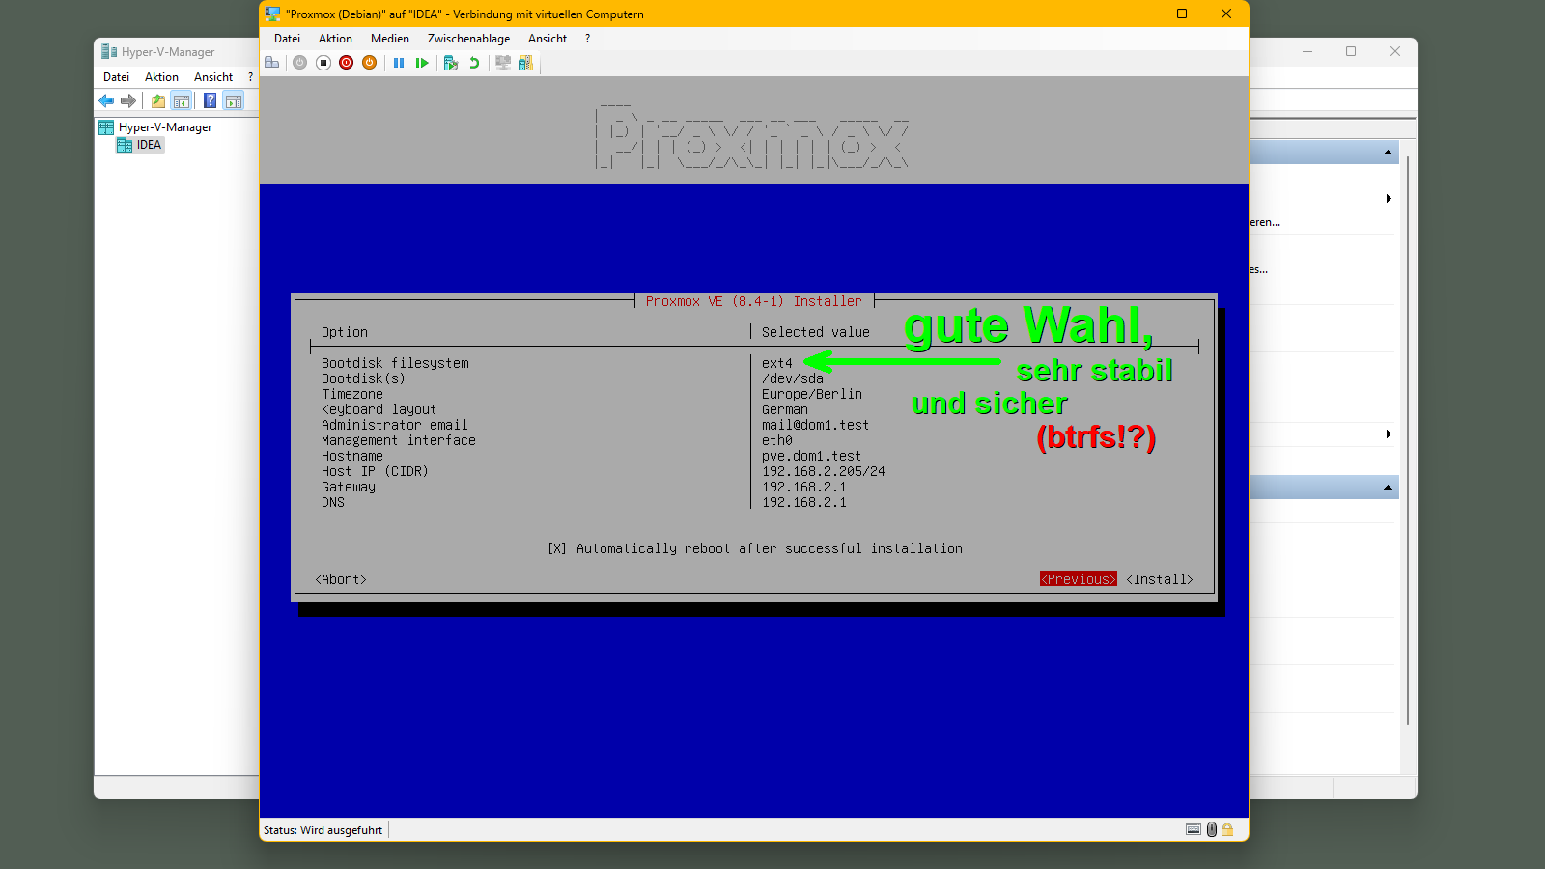
Task: Open the Zwischenablage menu
Action: pyautogui.click(x=468, y=39)
